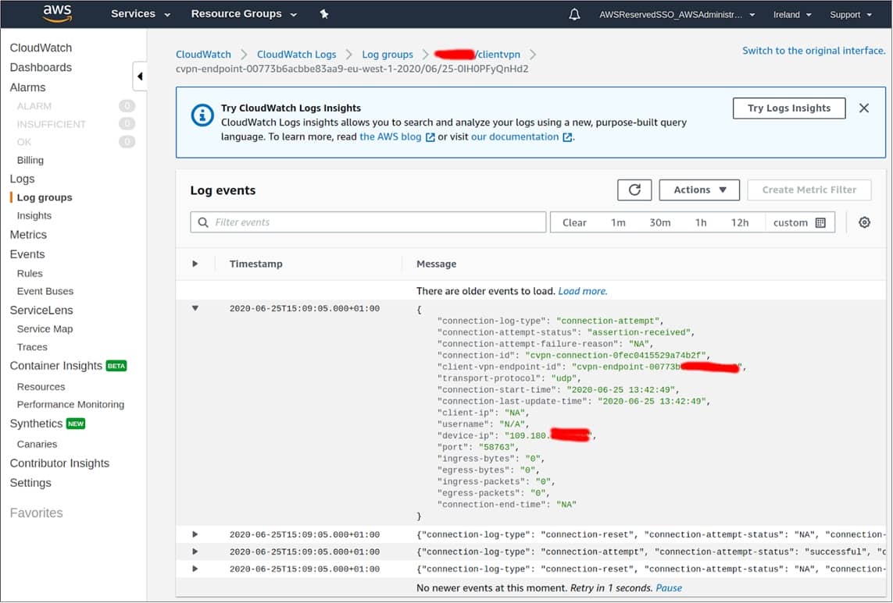The width and height of the screenshot is (893, 603).
Task: Open Events in the sidebar
Action: (27, 254)
